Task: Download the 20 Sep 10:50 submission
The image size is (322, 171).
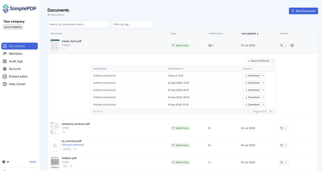Action: tap(252, 83)
